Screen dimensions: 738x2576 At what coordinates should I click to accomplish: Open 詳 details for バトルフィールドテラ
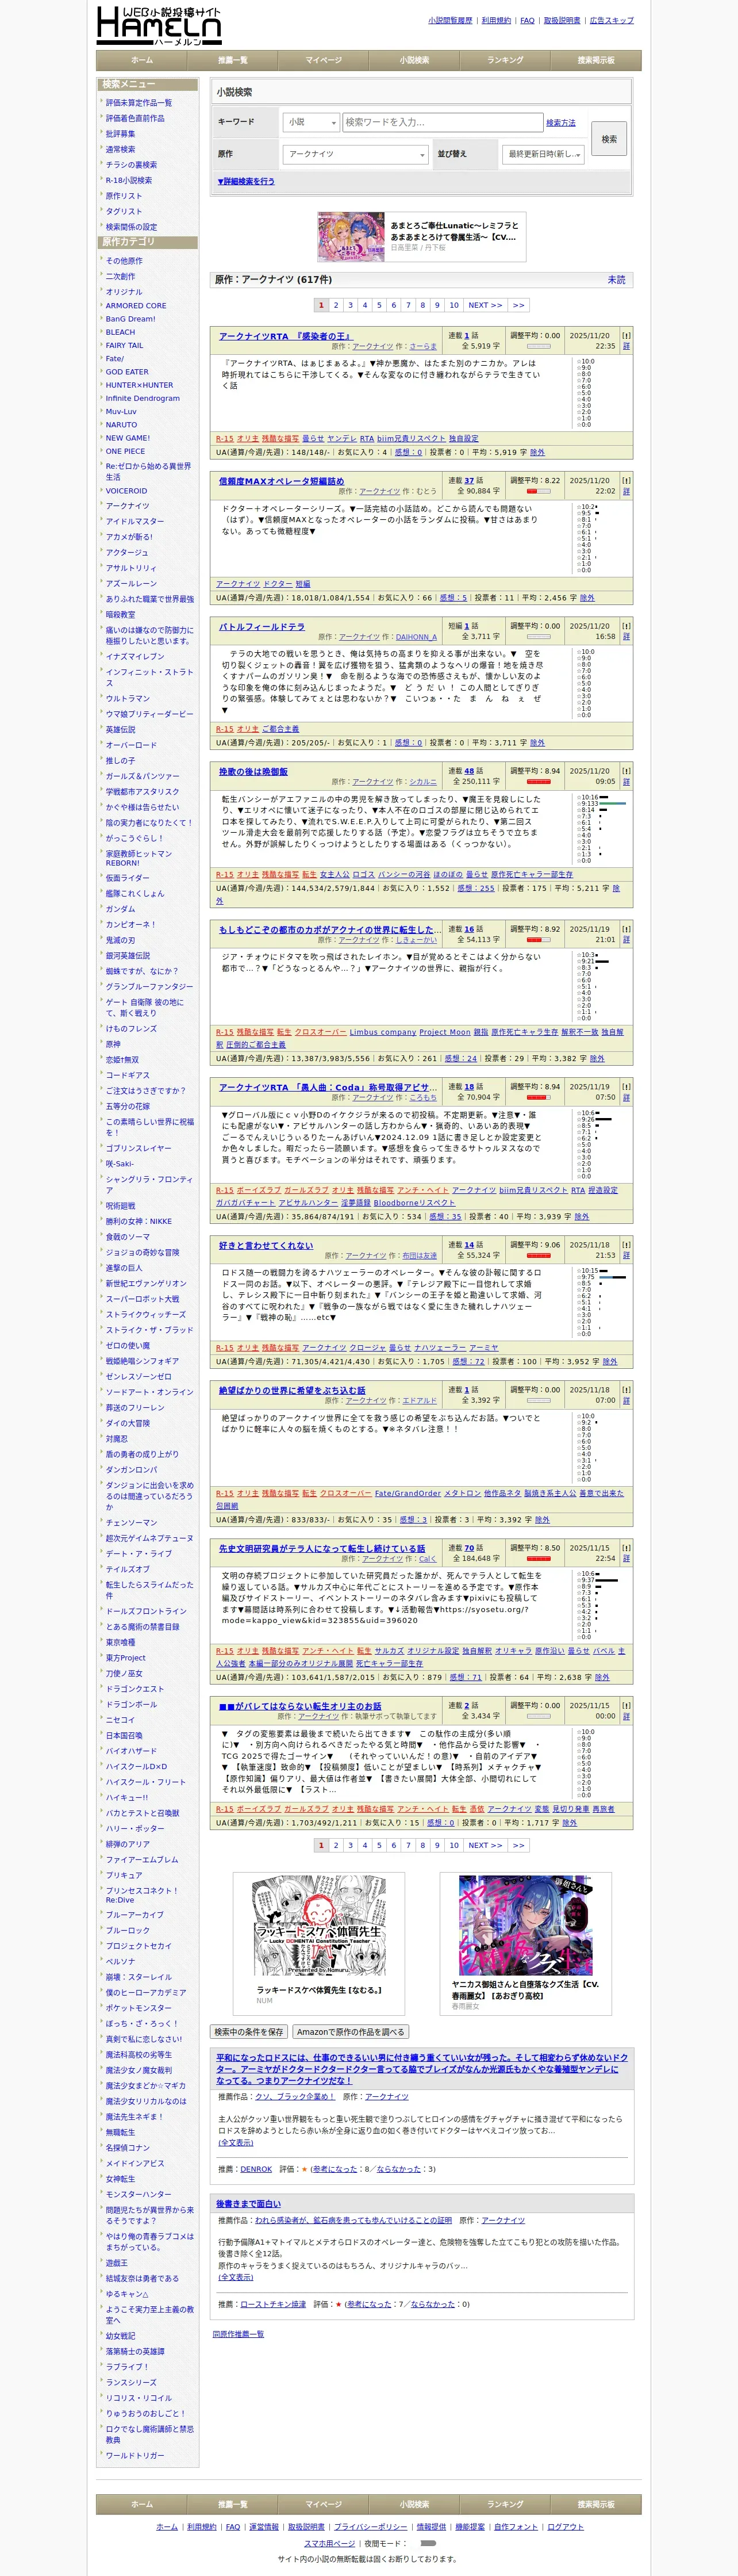click(x=626, y=636)
